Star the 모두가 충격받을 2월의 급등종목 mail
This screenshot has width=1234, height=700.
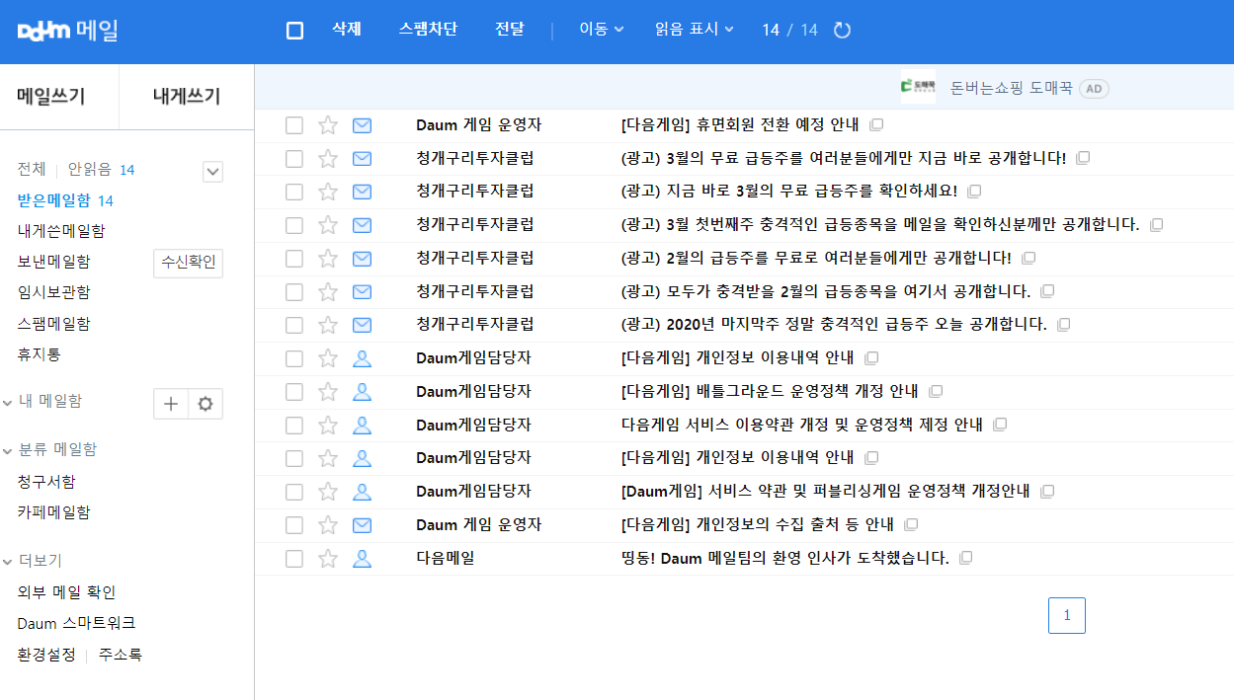[328, 292]
